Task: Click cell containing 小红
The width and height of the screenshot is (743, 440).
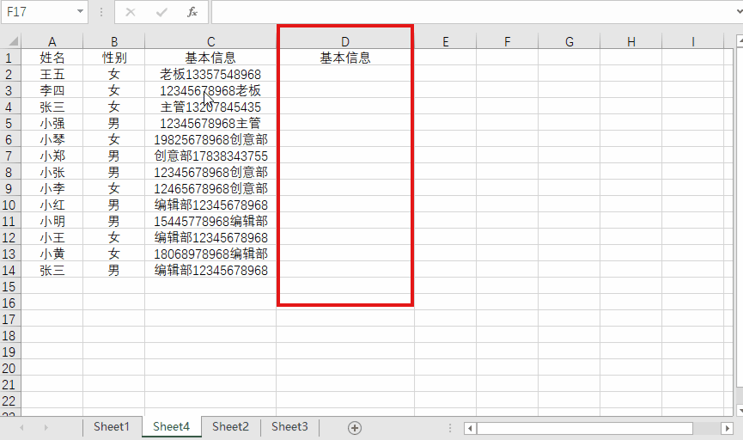Action: point(52,205)
